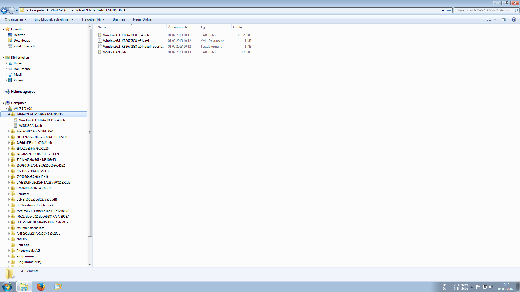Select the pkgProperties text document icon
This screenshot has width=520, height=292.
tap(100, 47)
